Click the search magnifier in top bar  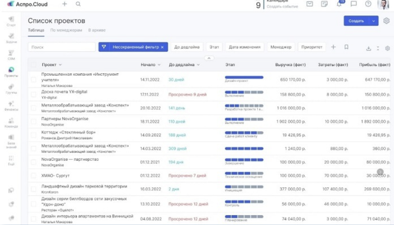coord(78,4)
